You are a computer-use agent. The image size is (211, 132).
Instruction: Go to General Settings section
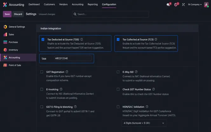pos(18,27)
